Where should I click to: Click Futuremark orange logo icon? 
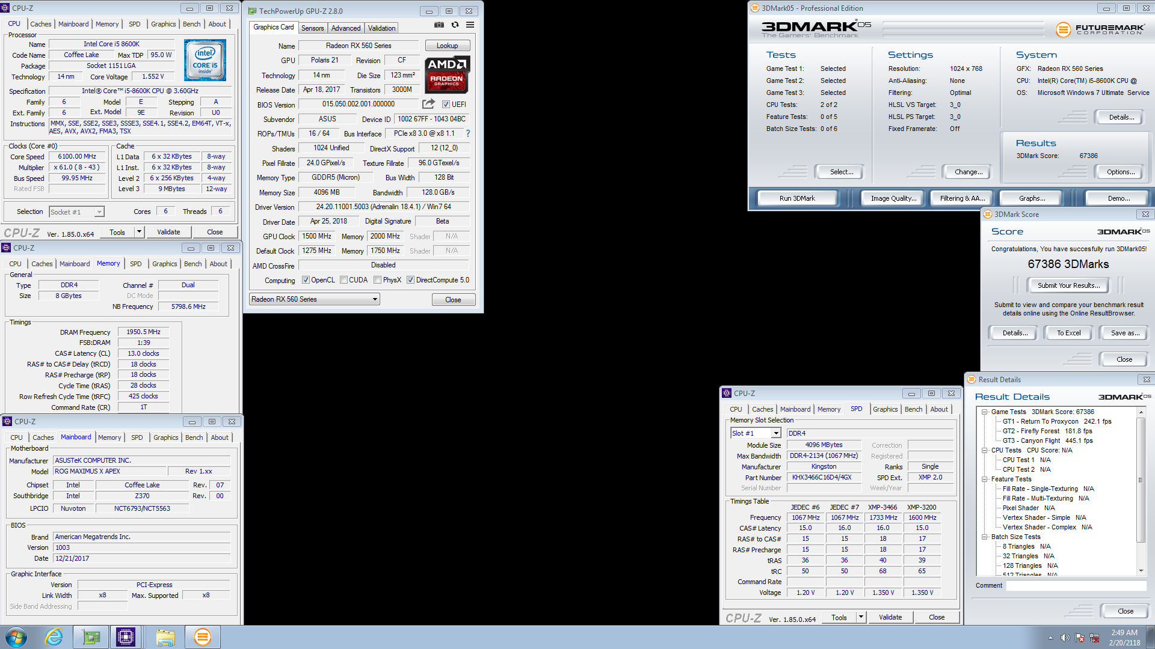pyautogui.click(x=1064, y=29)
